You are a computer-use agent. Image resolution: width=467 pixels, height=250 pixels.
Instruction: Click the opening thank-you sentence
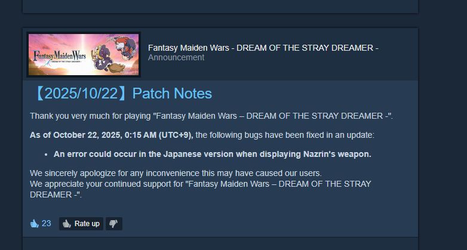click(211, 116)
